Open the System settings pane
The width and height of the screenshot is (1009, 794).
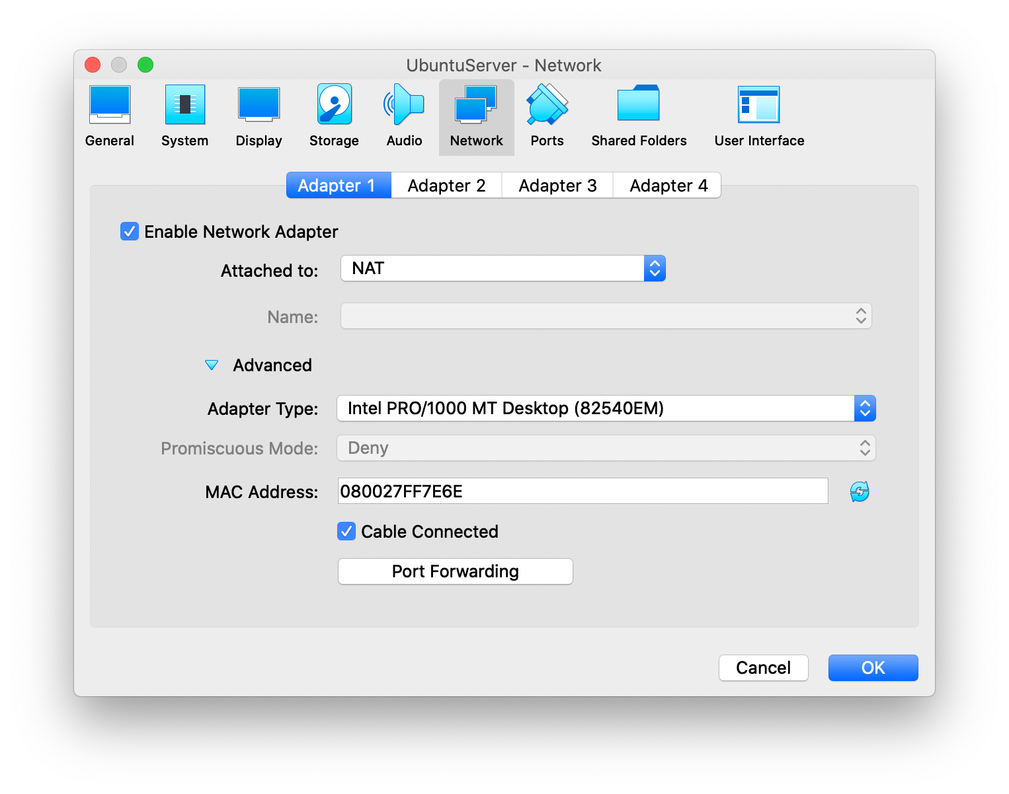click(x=185, y=116)
